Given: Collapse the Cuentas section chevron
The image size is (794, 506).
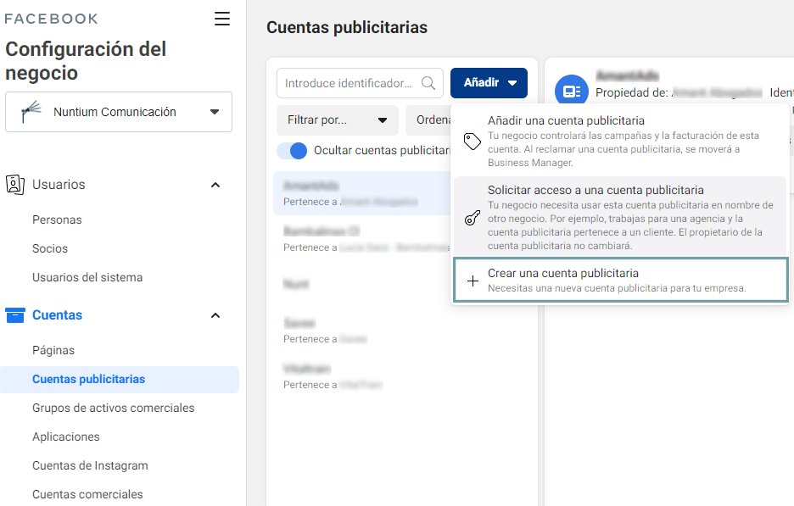Looking at the screenshot, I should click(x=215, y=315).
